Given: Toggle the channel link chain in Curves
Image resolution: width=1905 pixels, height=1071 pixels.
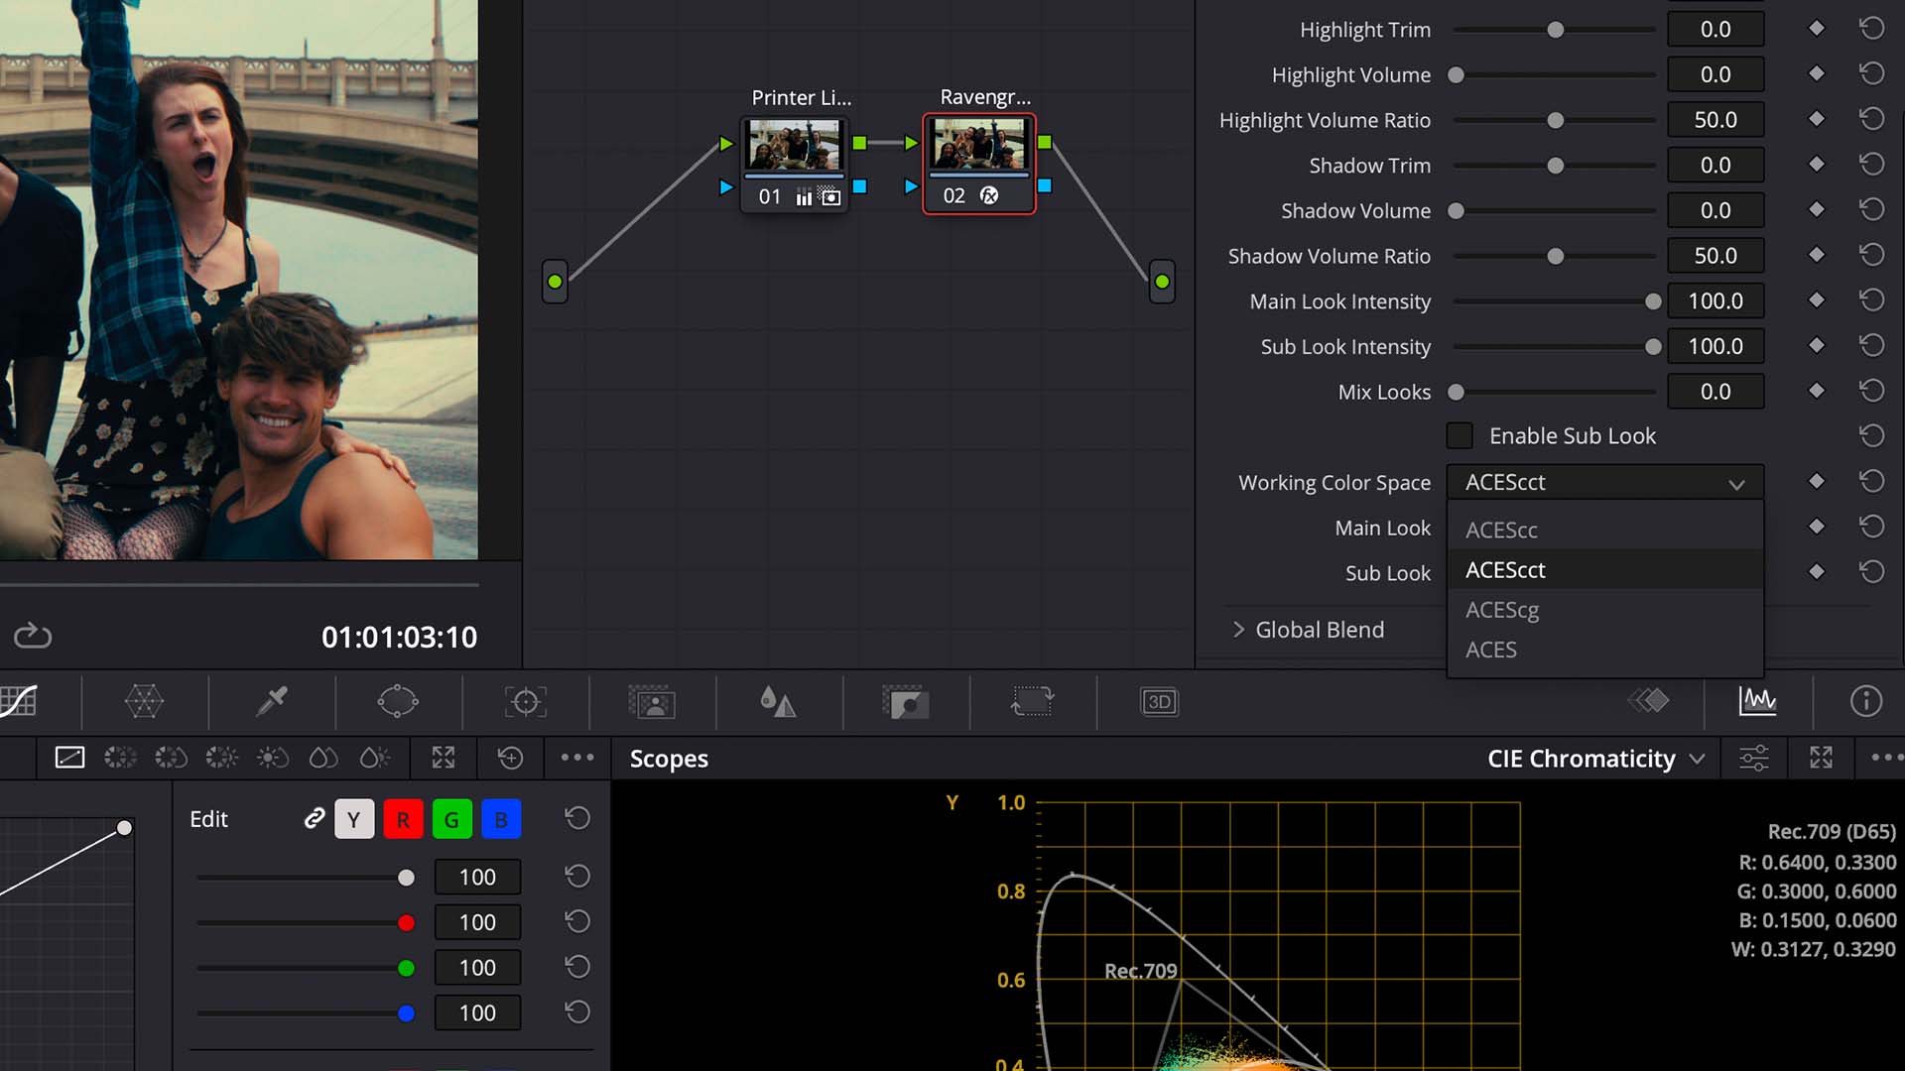Looking at the screenshot, I should tap(314, 818).
